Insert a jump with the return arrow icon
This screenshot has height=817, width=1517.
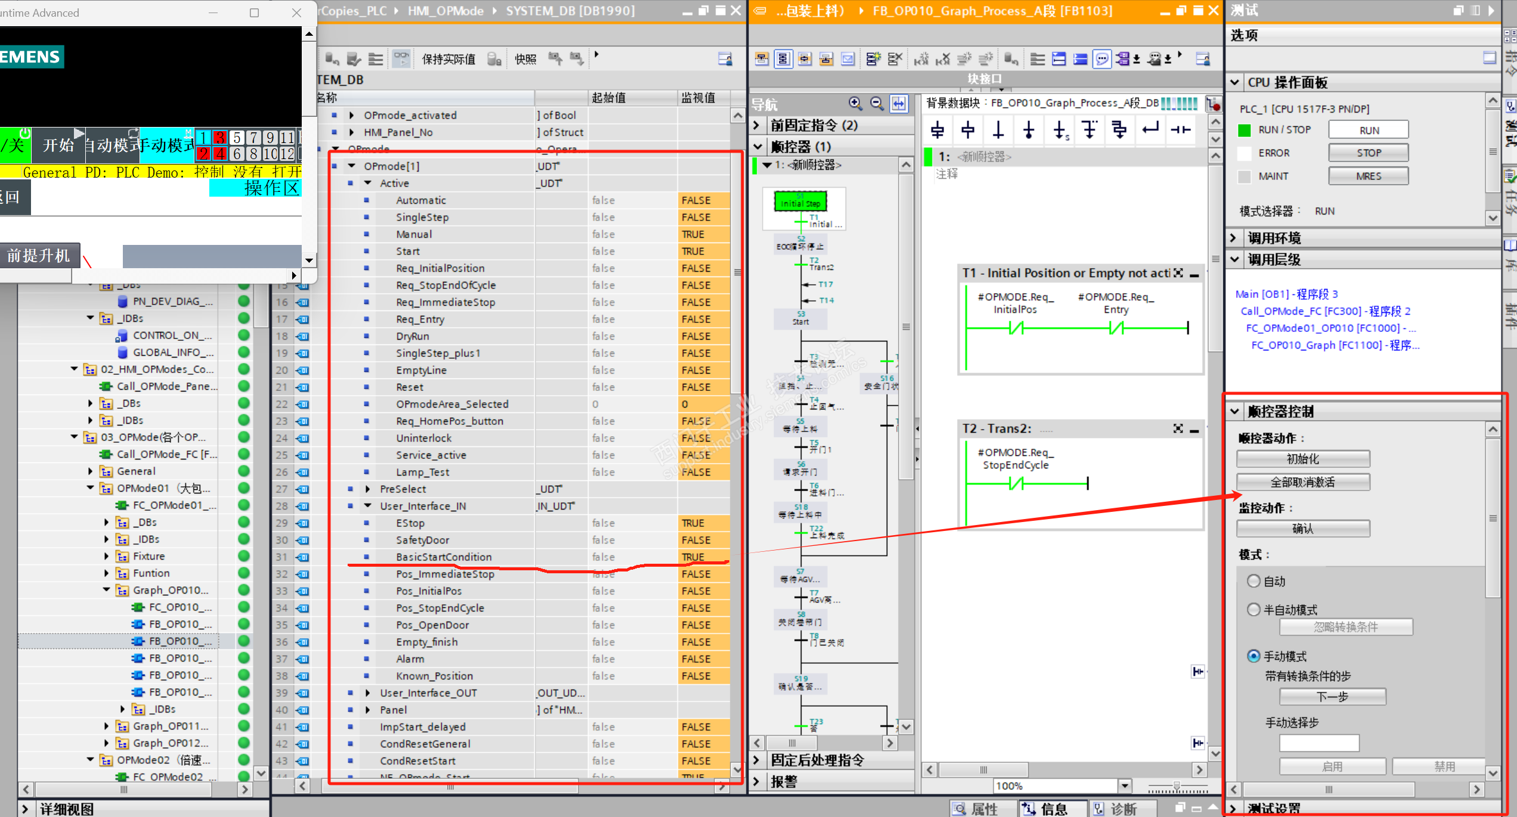pyautogui.click(x=1150, y=129)
